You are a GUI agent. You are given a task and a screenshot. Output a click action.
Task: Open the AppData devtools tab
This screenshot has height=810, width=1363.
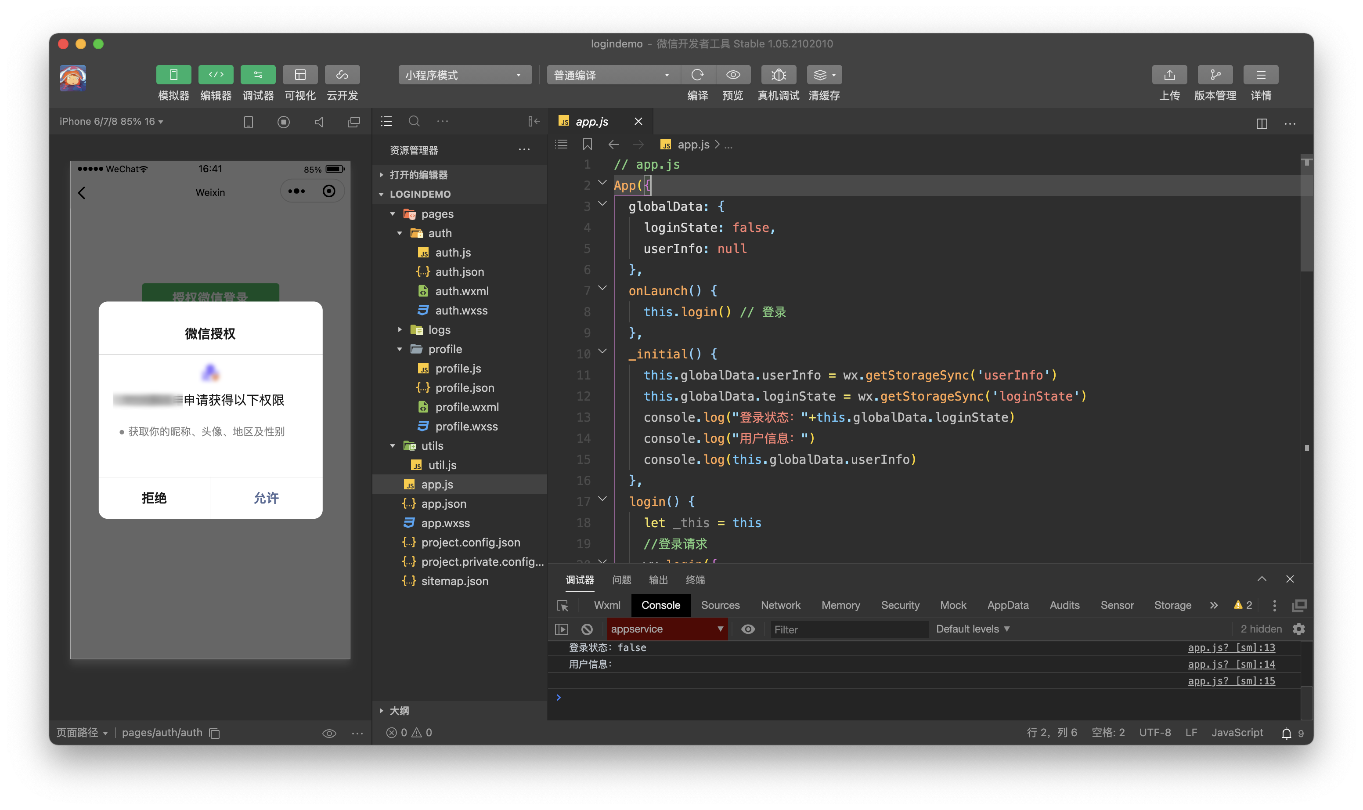coord(1008,605)
